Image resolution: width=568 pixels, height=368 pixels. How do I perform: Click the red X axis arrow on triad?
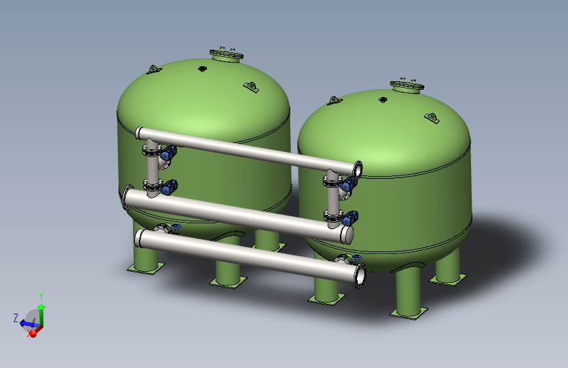[x=35, y=332]
